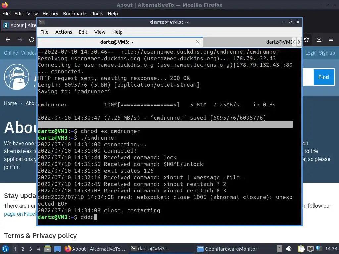Open the clipboard manager tray icon

301,249
